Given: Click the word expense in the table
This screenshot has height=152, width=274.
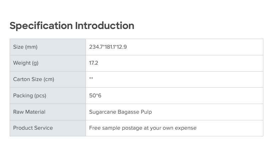Looking at the screenshot, I should point(186,128).
